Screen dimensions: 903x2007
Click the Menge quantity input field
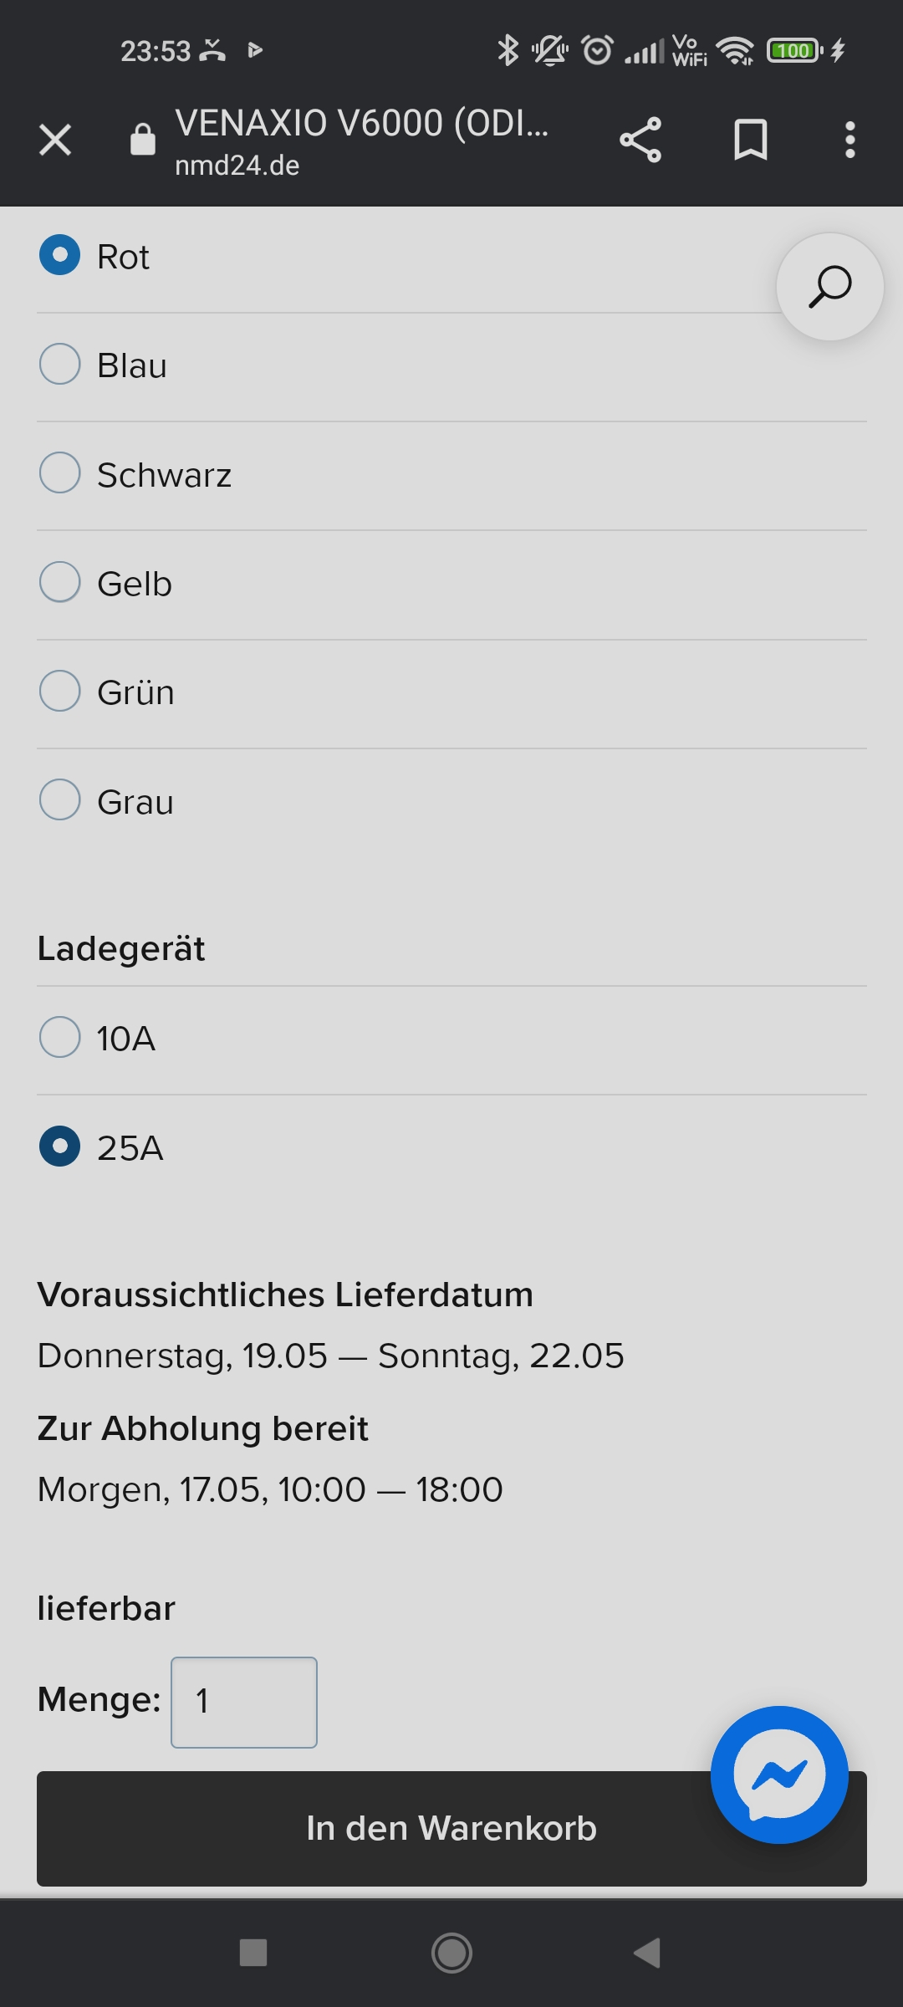(x=244, y=1702)
